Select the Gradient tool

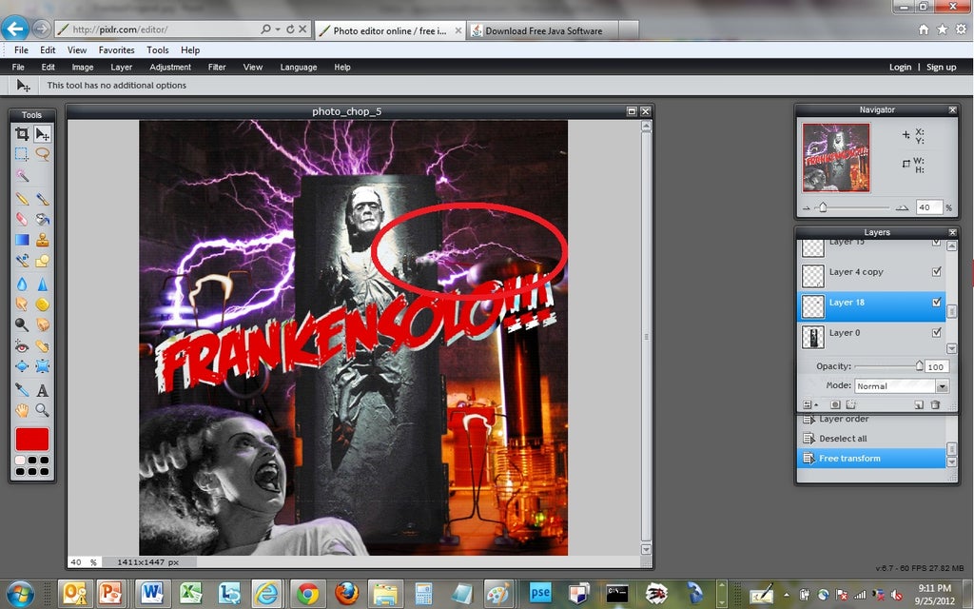tap(22, 240)
